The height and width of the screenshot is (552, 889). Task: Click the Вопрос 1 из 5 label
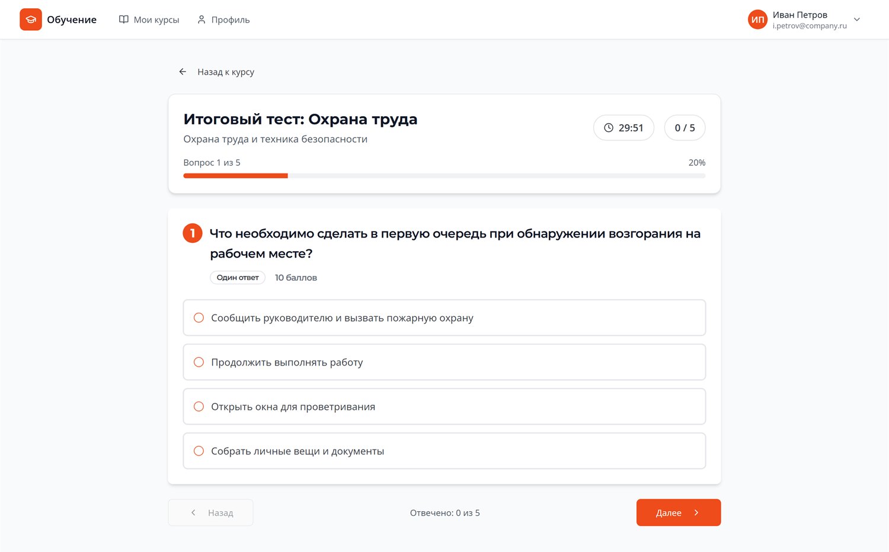(212, 162)
